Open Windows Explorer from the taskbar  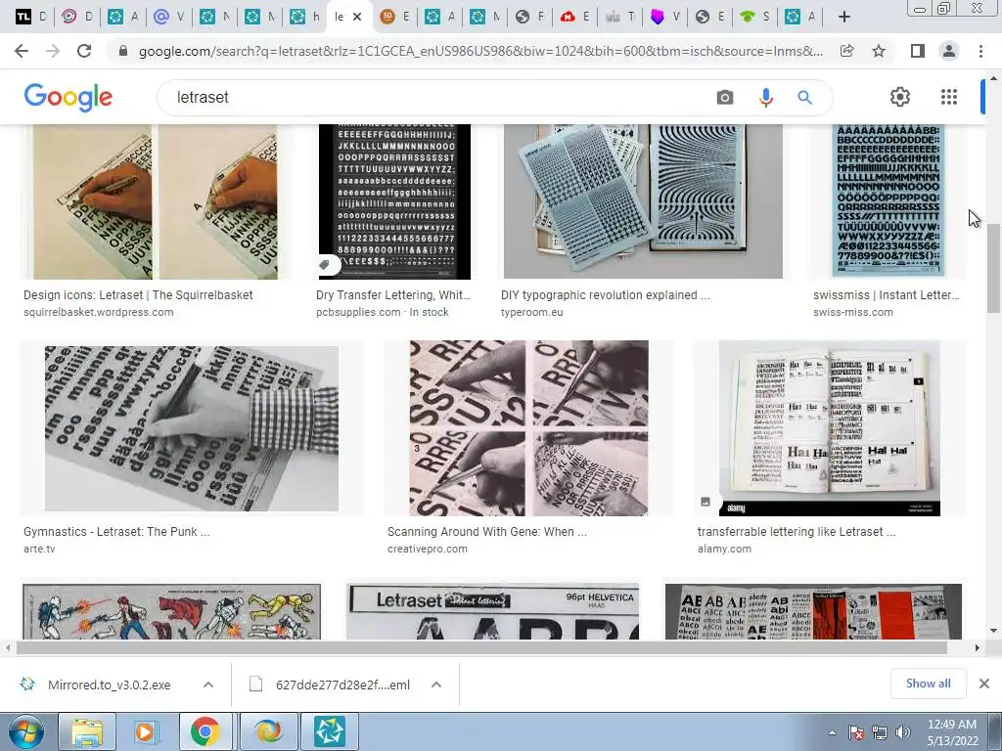point(87,731)
